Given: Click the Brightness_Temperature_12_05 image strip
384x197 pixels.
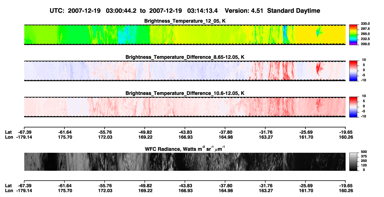Looking at the screenshot, I should pyautogui.click(x=185, y=35).
